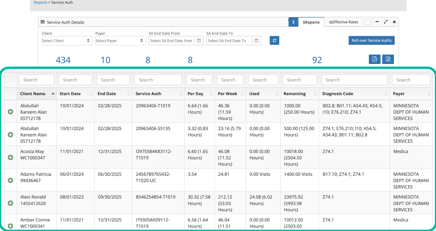436x231 pixels.
Task: Click the grid icon beside Service Auth Details
Action: click(43, 22)
